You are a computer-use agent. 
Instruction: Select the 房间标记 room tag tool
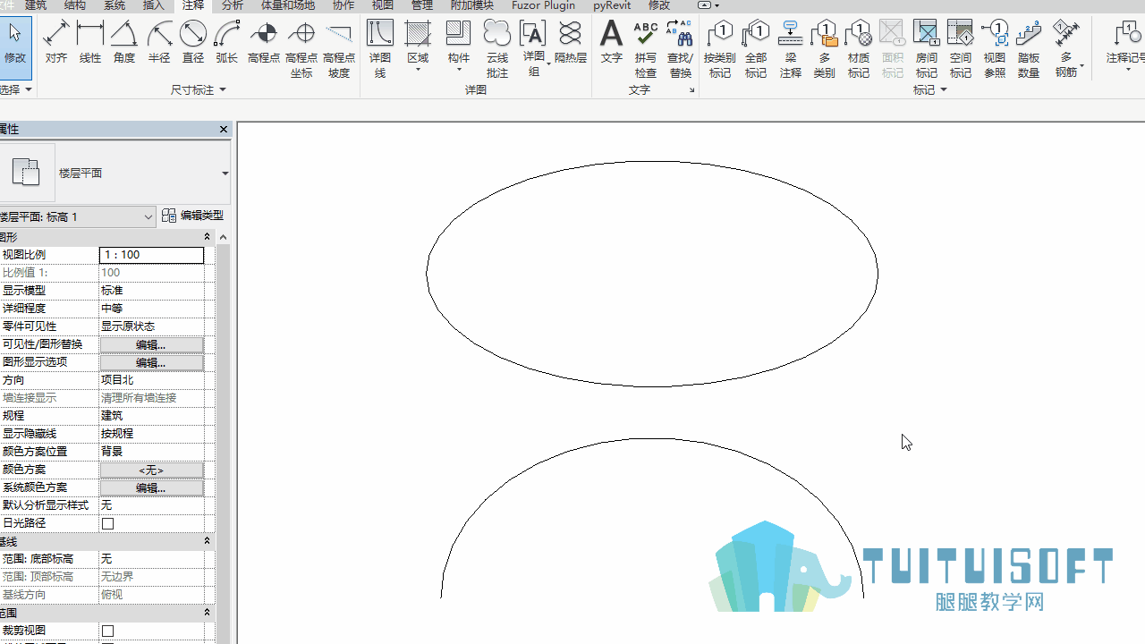pyautogui.click(x=927, y=48)
